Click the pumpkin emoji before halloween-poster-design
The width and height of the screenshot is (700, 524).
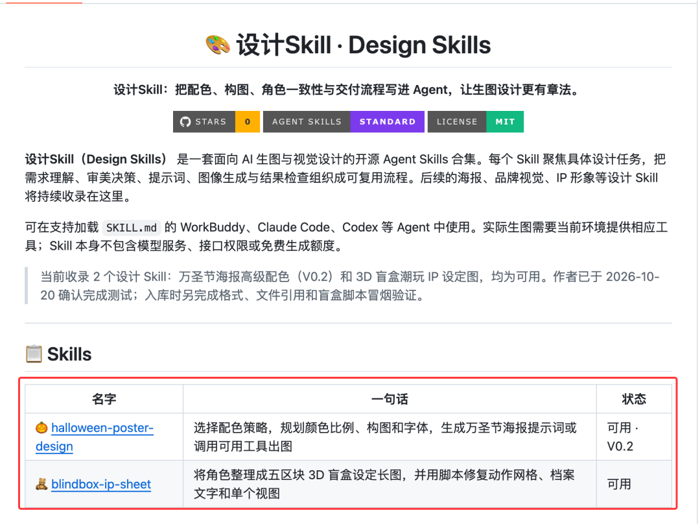41,427
